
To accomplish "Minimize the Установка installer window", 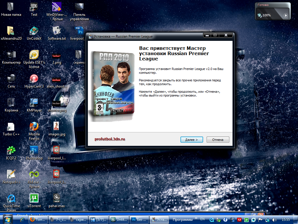I will pyautogui.click(x=207, y=35).
